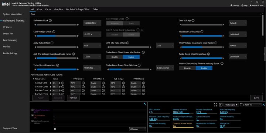Decrease the 2 Active Cores ratio arrow
The height and width of the screenshot is (133, 266).
(x=50, y=87)
